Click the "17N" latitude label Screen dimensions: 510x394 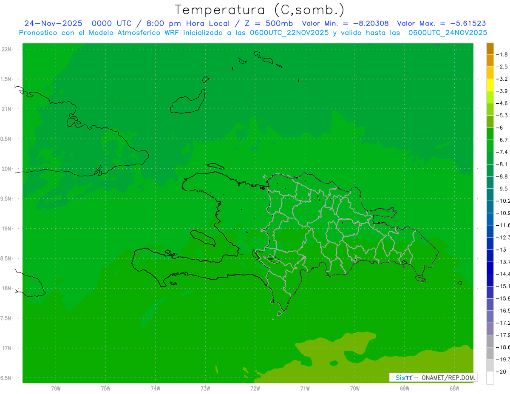(x=7, y=348)
